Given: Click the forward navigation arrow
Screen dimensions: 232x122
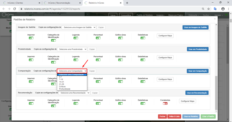Looking at the screenshot, I should click(9, 9).
